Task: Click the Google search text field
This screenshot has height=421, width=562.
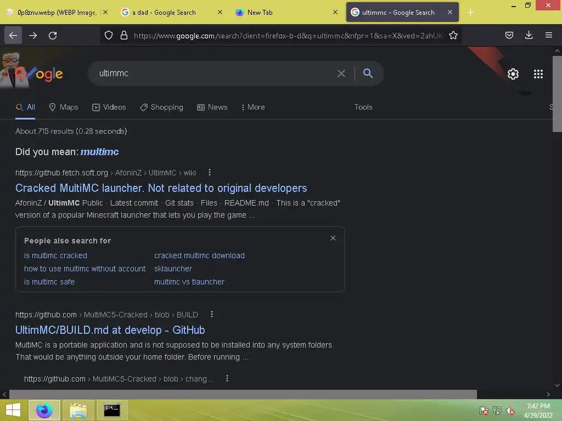Action: click(x=215, y=73)
